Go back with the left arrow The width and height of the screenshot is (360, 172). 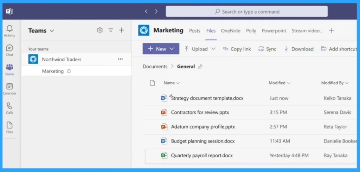(x=146, y=12)
